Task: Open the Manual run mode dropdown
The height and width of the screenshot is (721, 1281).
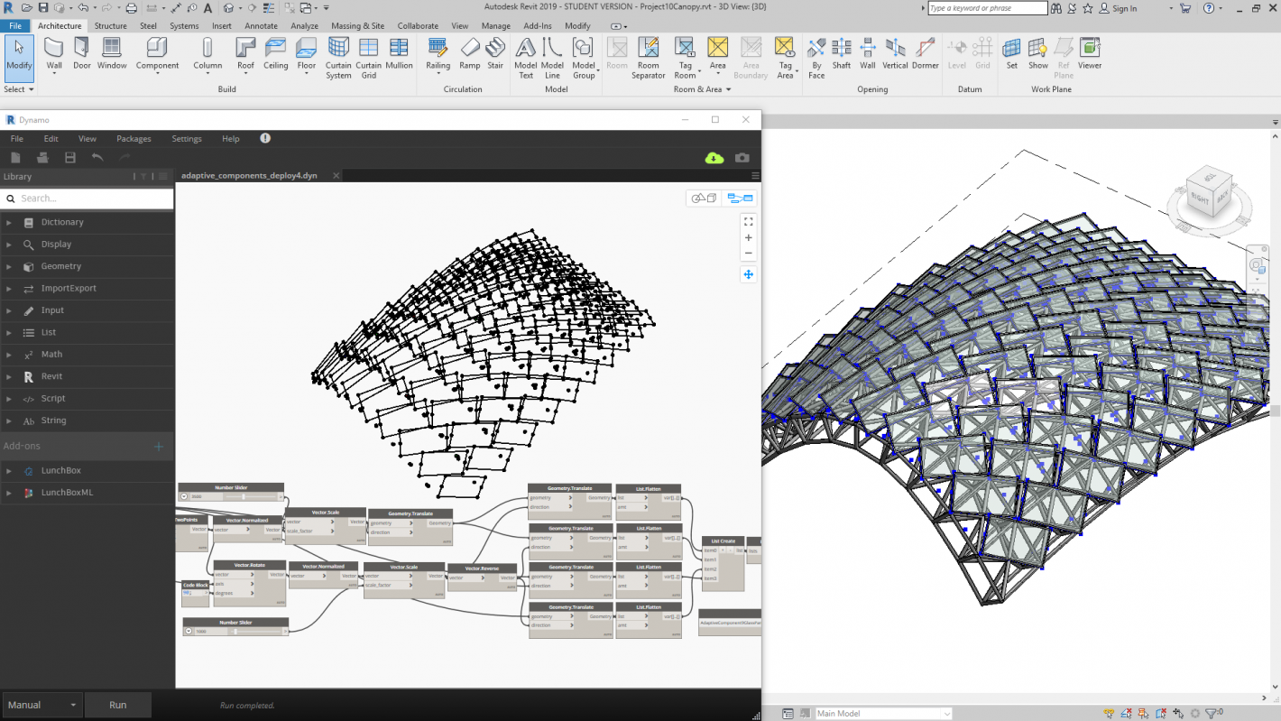Action: coord(42,705)
